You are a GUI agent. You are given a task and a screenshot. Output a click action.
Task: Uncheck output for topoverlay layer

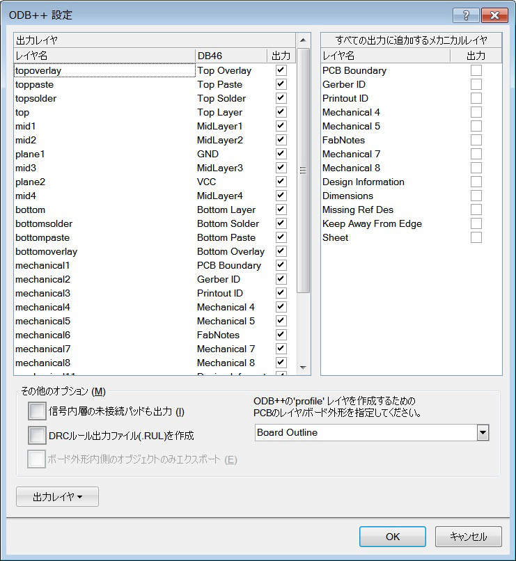pyautogui.click(x=281, y=70)
